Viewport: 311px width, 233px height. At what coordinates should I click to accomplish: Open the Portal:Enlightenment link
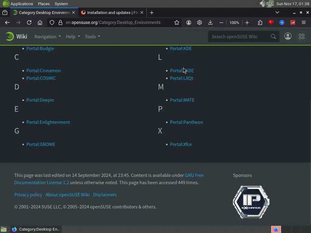(48, 122)
